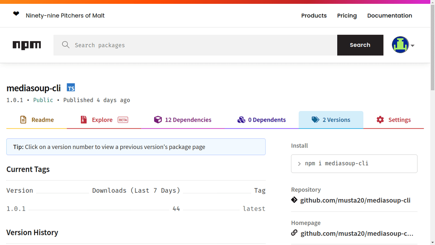Click the Current Tags heading
The image size is (435, 245).
tap(28, 169)
